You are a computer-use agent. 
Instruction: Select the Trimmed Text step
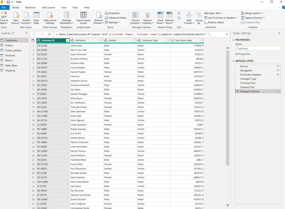pos(258,83)
